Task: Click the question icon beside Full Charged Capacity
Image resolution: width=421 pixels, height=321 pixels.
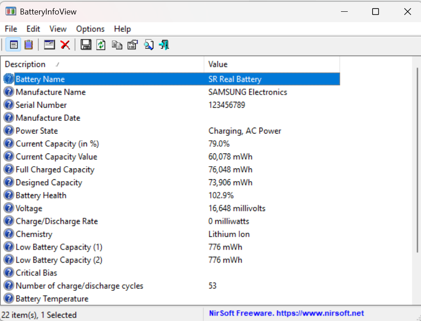Action: pyautogui.click(x=9, y=169)
